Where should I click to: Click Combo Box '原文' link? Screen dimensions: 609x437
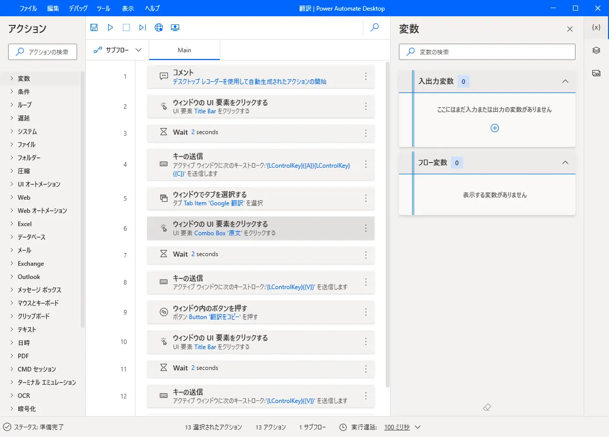[219, 233]
